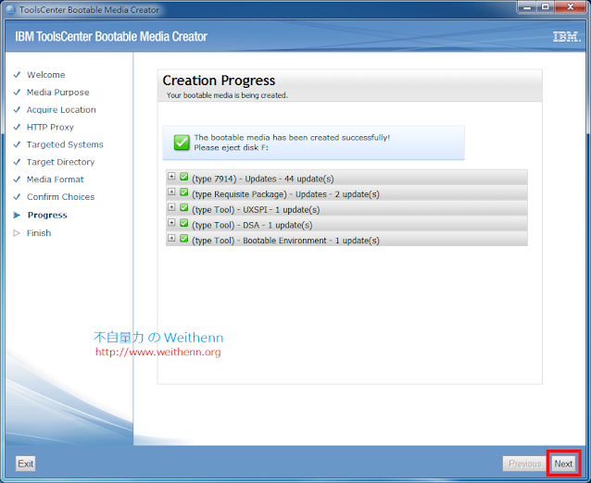Open the Target Directory step
The image size is (591, 483).
coord(61,162)
